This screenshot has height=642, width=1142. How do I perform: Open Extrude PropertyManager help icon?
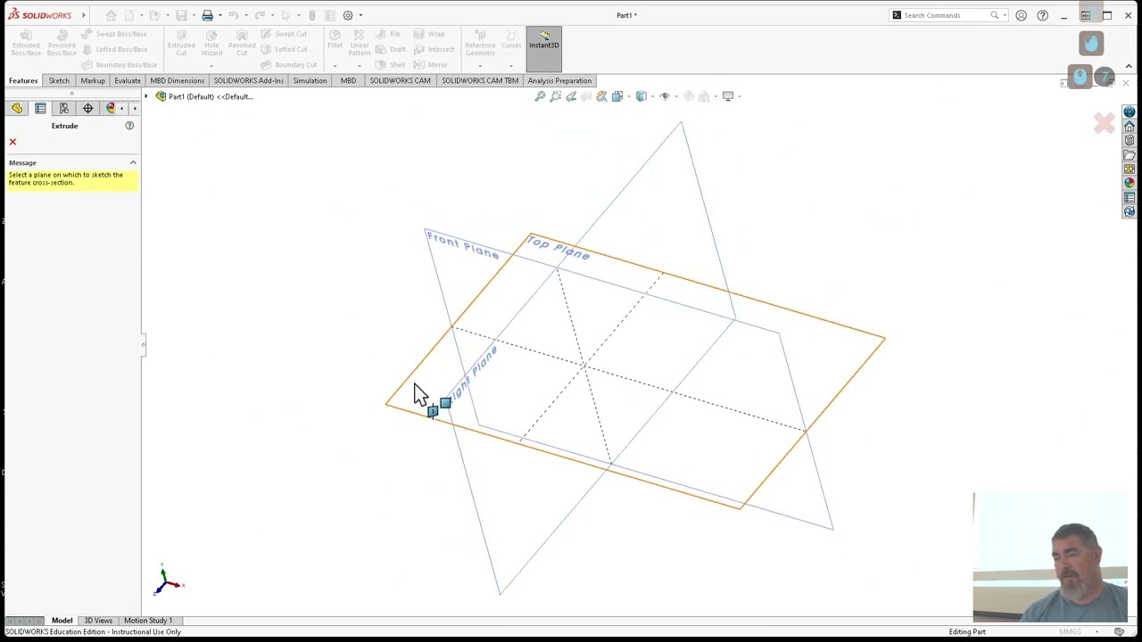coord(129,126)
